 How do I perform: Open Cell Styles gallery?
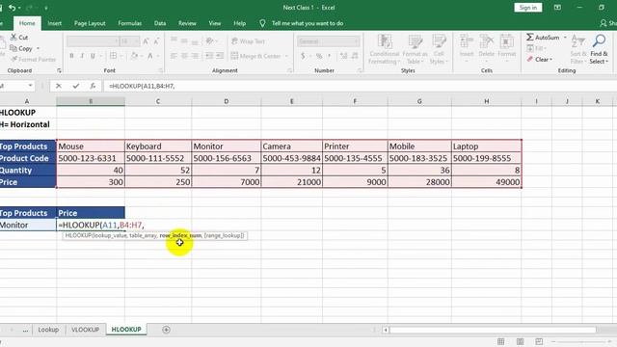(439, 49)
